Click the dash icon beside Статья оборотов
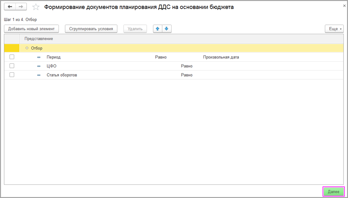This screenshot has height=198, width=348. [x=39, y=75]
